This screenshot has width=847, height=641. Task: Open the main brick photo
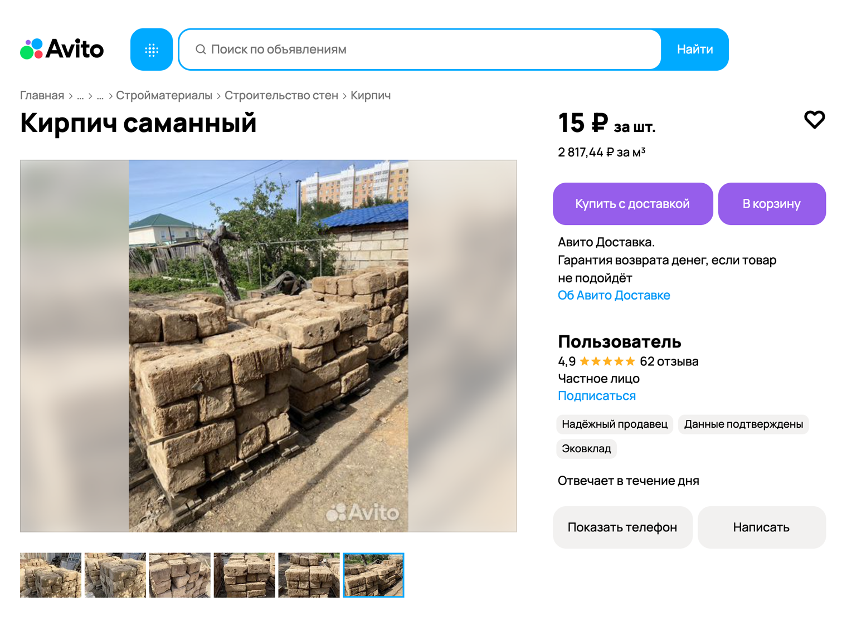(x=269, y=346)
